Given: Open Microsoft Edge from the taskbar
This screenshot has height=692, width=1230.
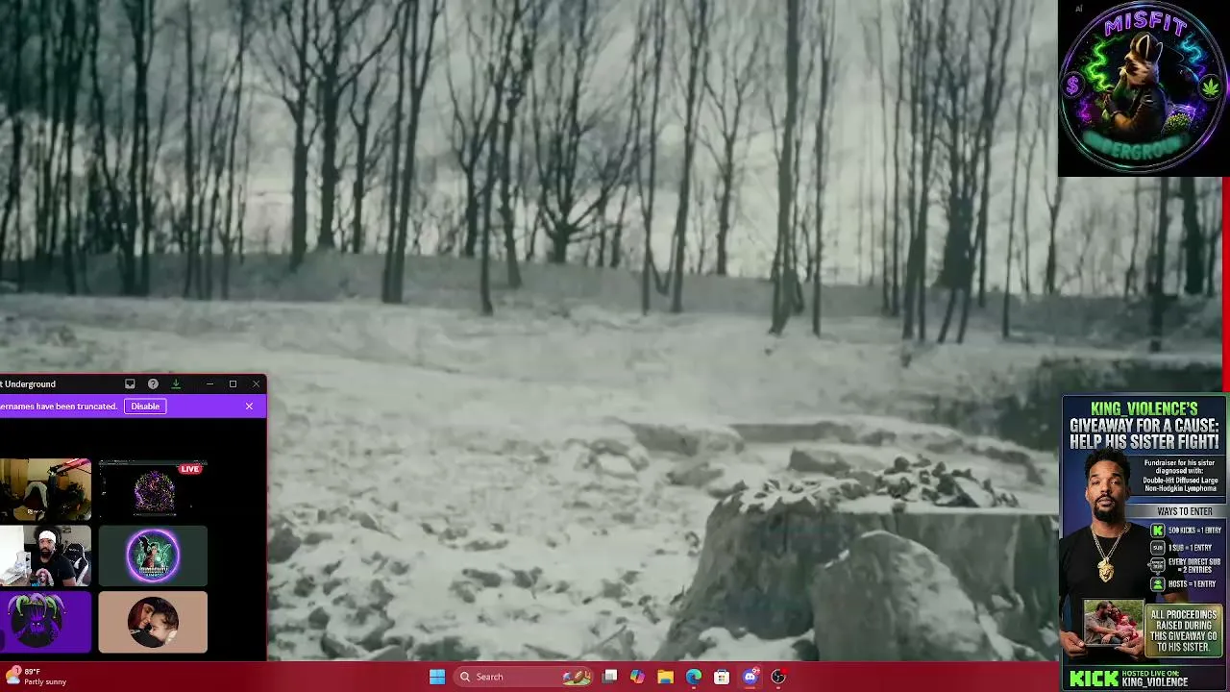Looking at the screenshot, I should click(694, 677).
